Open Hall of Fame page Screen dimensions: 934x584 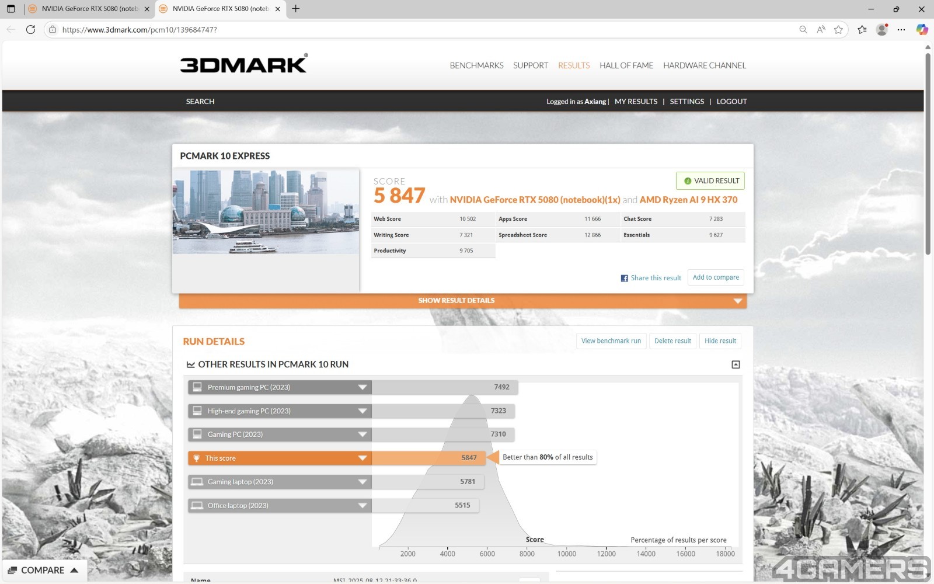tap(626, 65)
